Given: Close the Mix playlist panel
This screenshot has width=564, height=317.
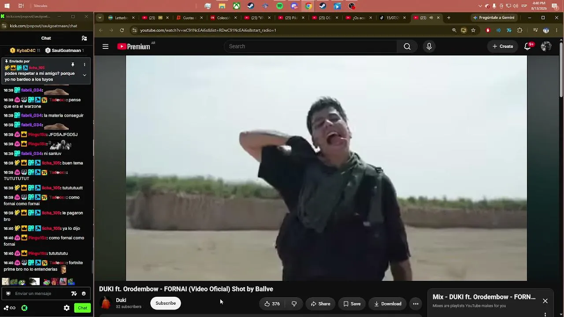Looking at the screenshot, I should point(545,301).
